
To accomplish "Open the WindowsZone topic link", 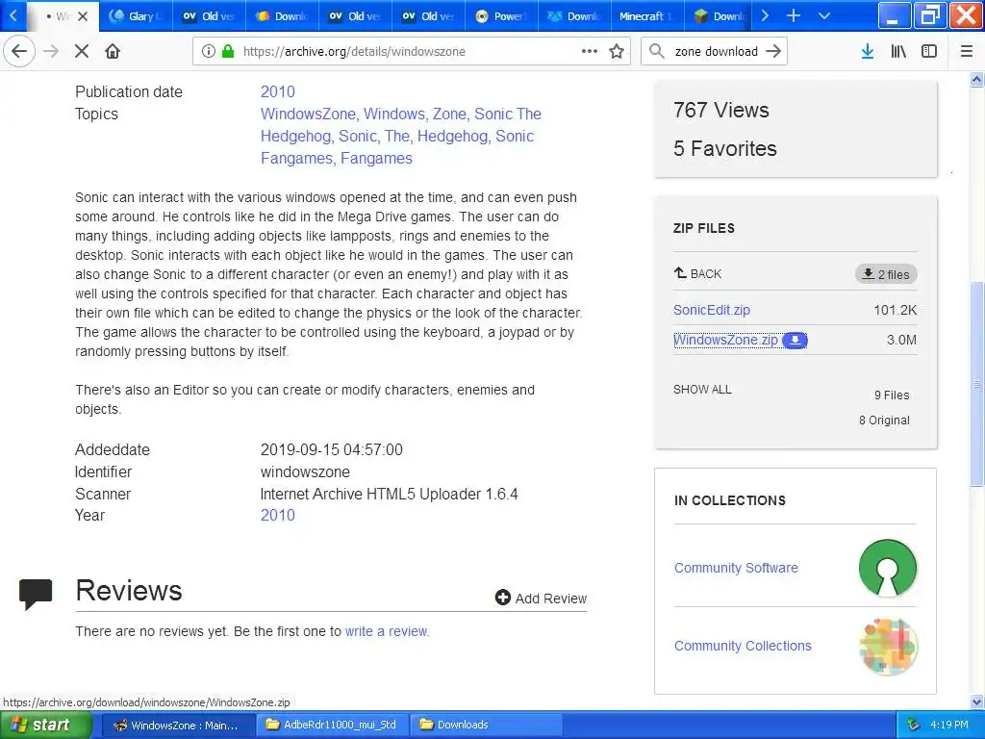I will pyautogui.click(x=308, y=114).
